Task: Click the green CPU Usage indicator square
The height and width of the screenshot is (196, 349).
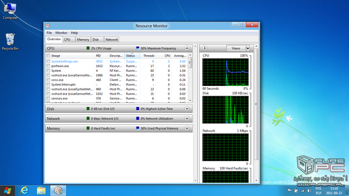Action: pyautogui.click(x=88, y=48)
